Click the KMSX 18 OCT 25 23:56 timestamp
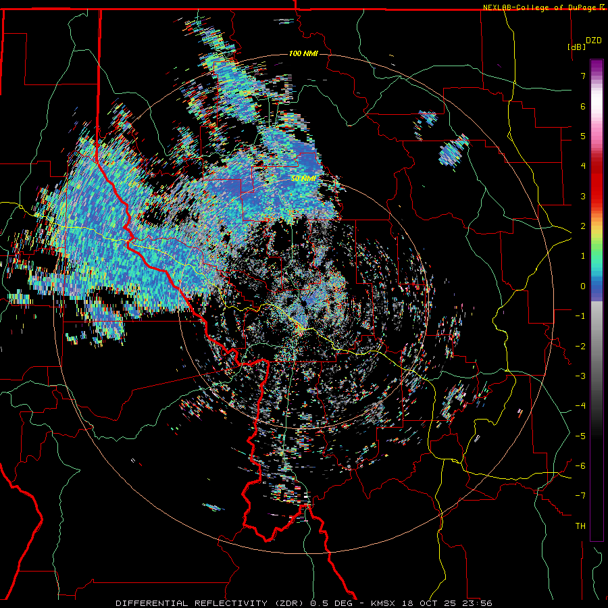Screen dimensions: 608x608 point(432,603)
